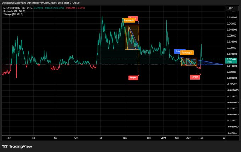Click the Jul label after May on time axis

coord(202,138)
